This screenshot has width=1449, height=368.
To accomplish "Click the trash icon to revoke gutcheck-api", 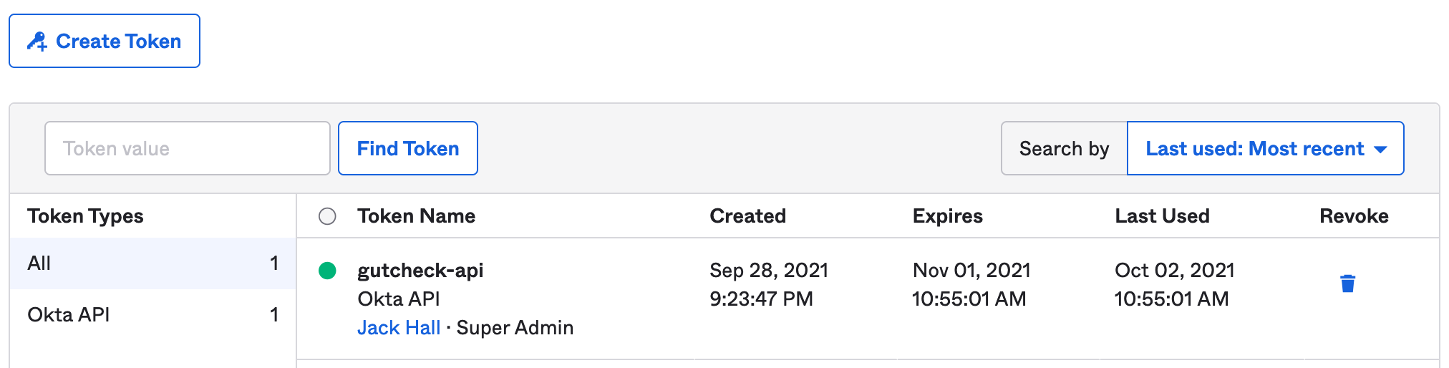I will pos(1347,284).
